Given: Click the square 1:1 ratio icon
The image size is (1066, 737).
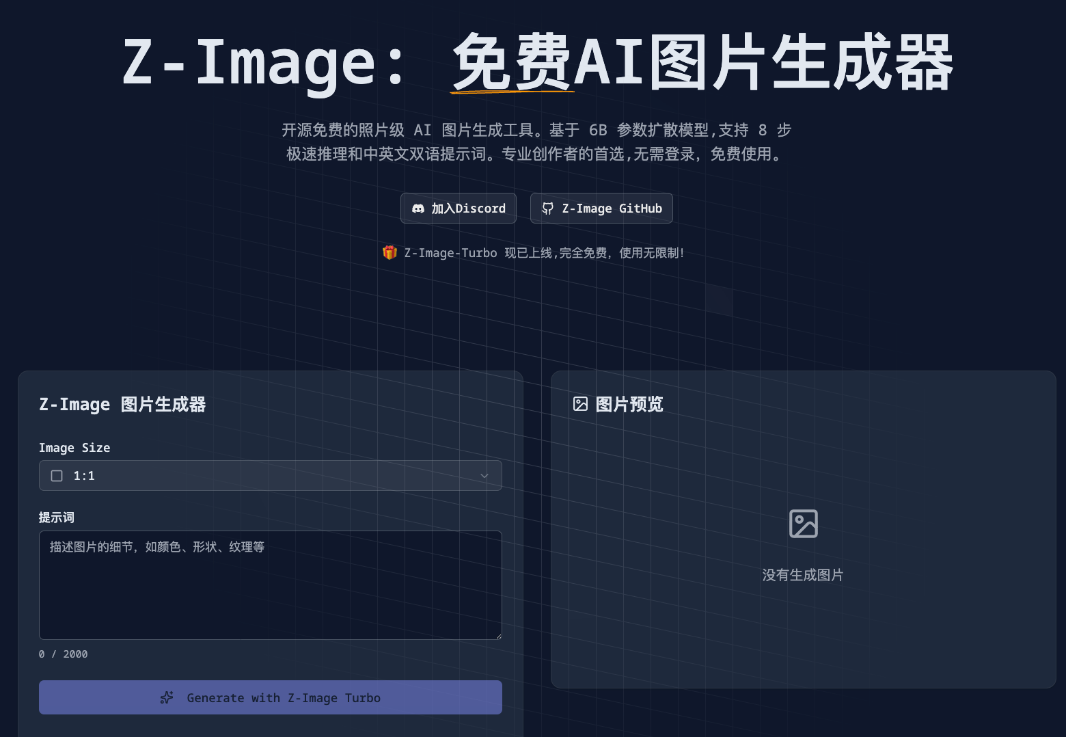Looking at the screenshot, I should 57,476.
